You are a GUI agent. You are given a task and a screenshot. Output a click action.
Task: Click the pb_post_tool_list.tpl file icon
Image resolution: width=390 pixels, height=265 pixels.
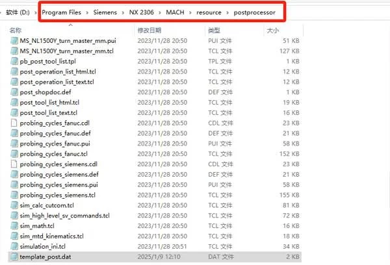click(x=14, y=61)
